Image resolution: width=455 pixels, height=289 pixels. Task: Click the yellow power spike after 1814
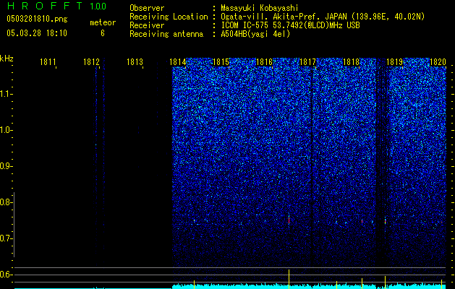pos(194,283)
